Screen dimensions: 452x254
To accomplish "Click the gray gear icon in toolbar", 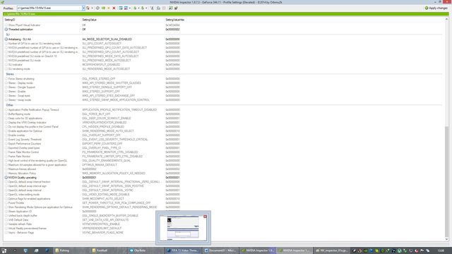I will [97, 8].
